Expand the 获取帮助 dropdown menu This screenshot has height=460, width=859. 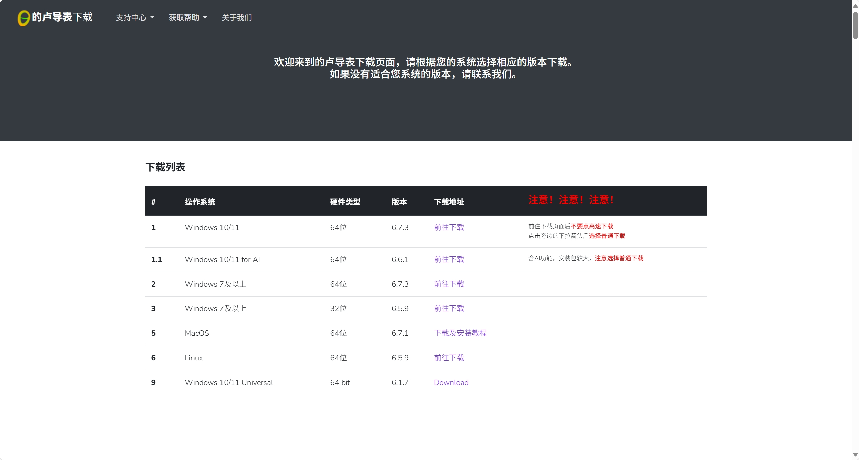coord(187,18)
